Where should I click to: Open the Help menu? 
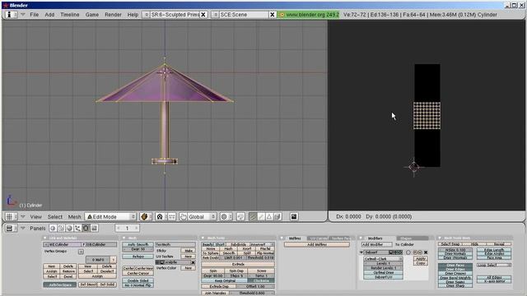pyautogui.click(x=133, y=15)
